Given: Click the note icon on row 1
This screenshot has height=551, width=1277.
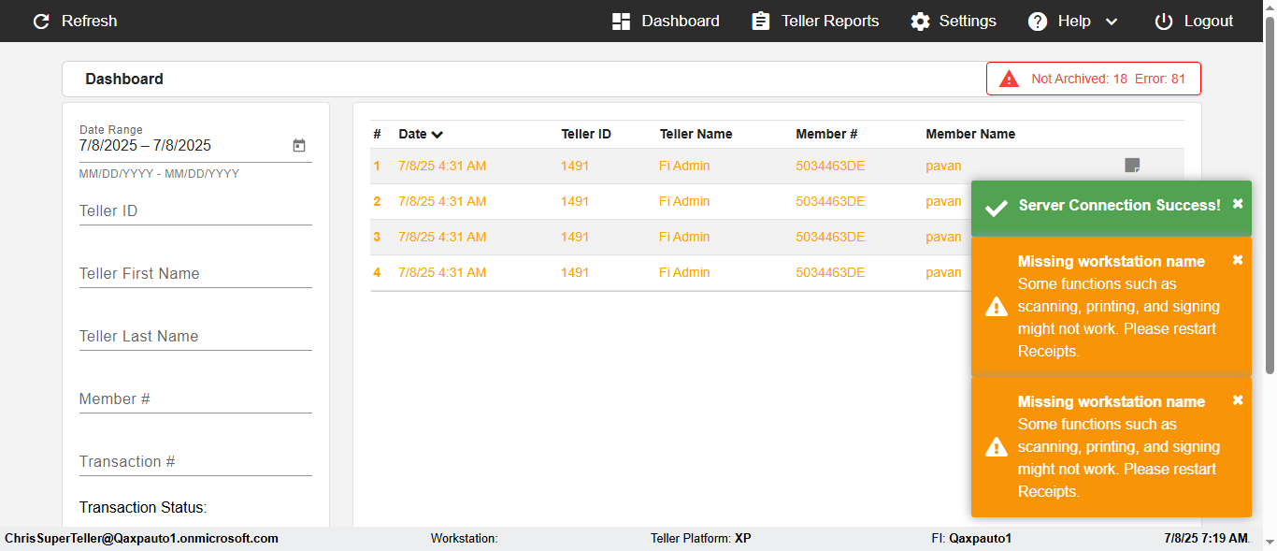Looking at the screenshot, I should [x=1132, y=167].
